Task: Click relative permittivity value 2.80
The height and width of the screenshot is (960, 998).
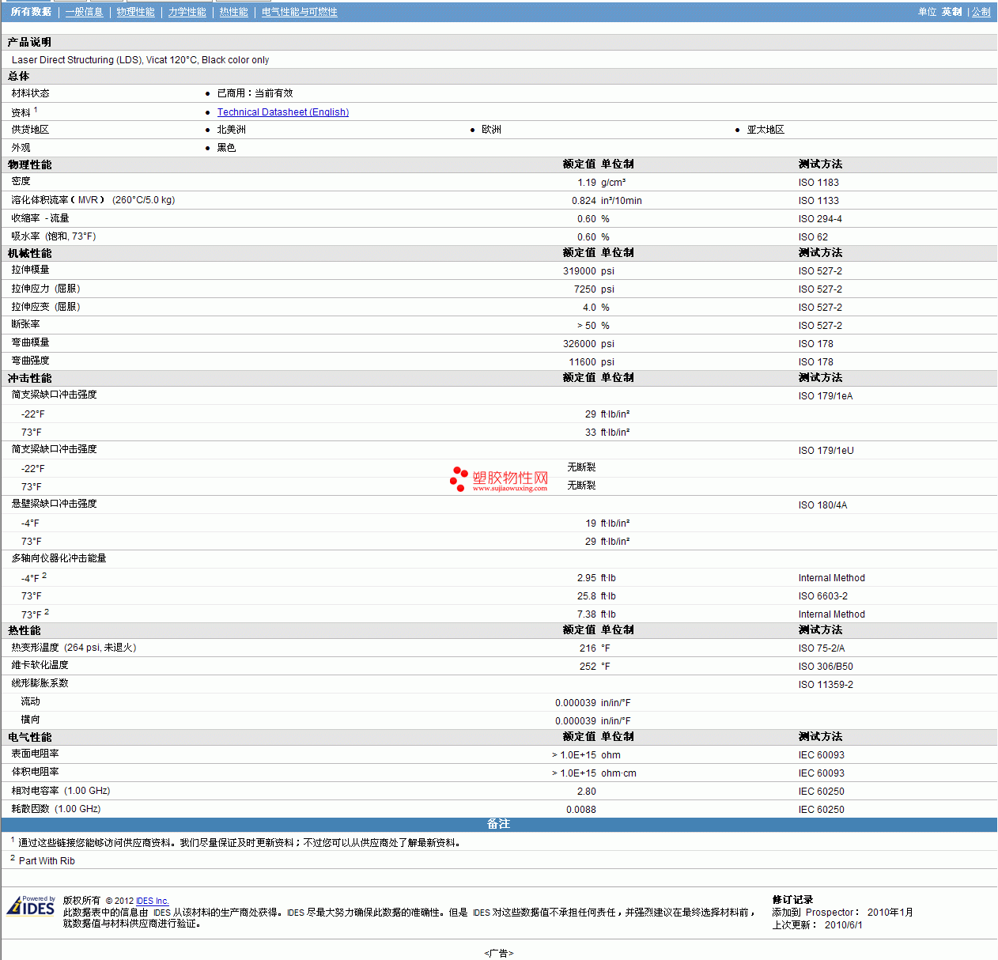Action: [x=586, y=792]
